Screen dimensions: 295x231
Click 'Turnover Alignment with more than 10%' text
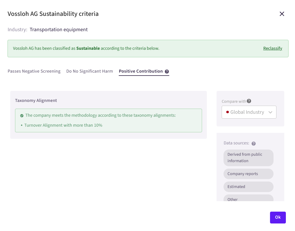[x=63, y=125]
